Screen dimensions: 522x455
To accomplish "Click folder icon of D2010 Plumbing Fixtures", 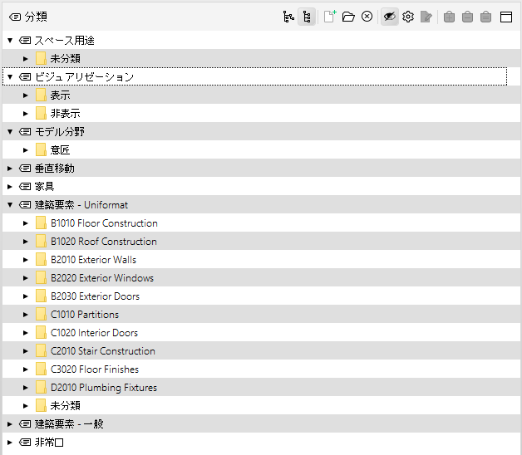I will click(41, 387).
